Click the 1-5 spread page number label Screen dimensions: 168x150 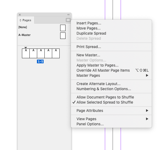click(x=40, y=61)
